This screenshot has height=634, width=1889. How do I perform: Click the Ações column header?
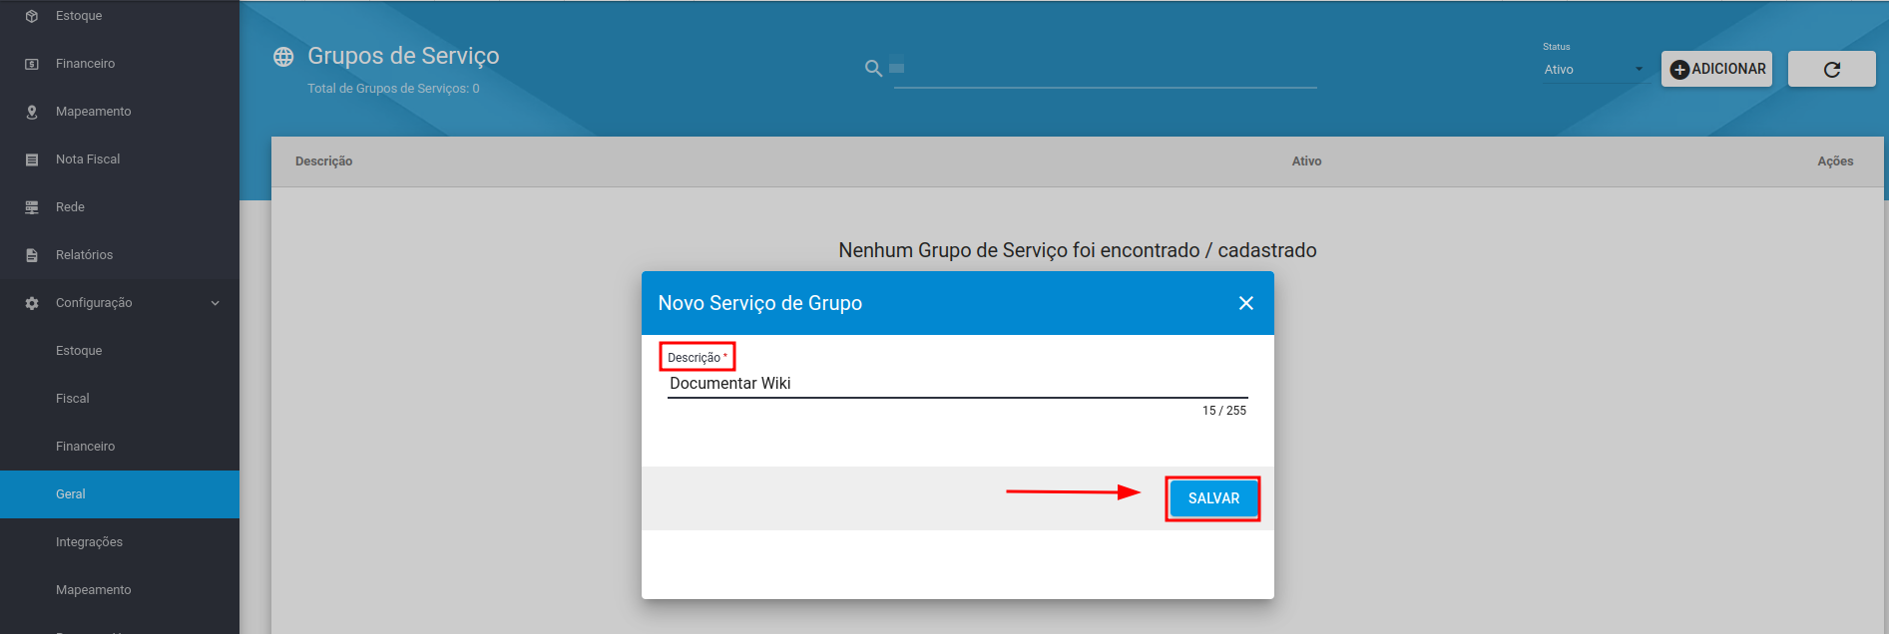(1835, 161)
